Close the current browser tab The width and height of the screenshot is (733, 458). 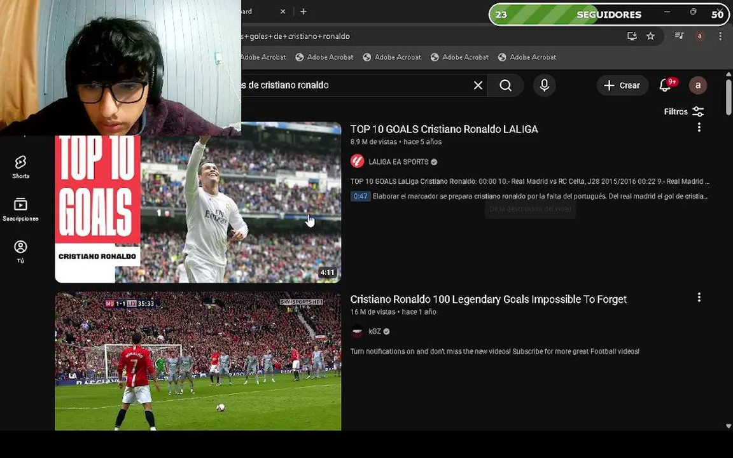click(283, 11)
